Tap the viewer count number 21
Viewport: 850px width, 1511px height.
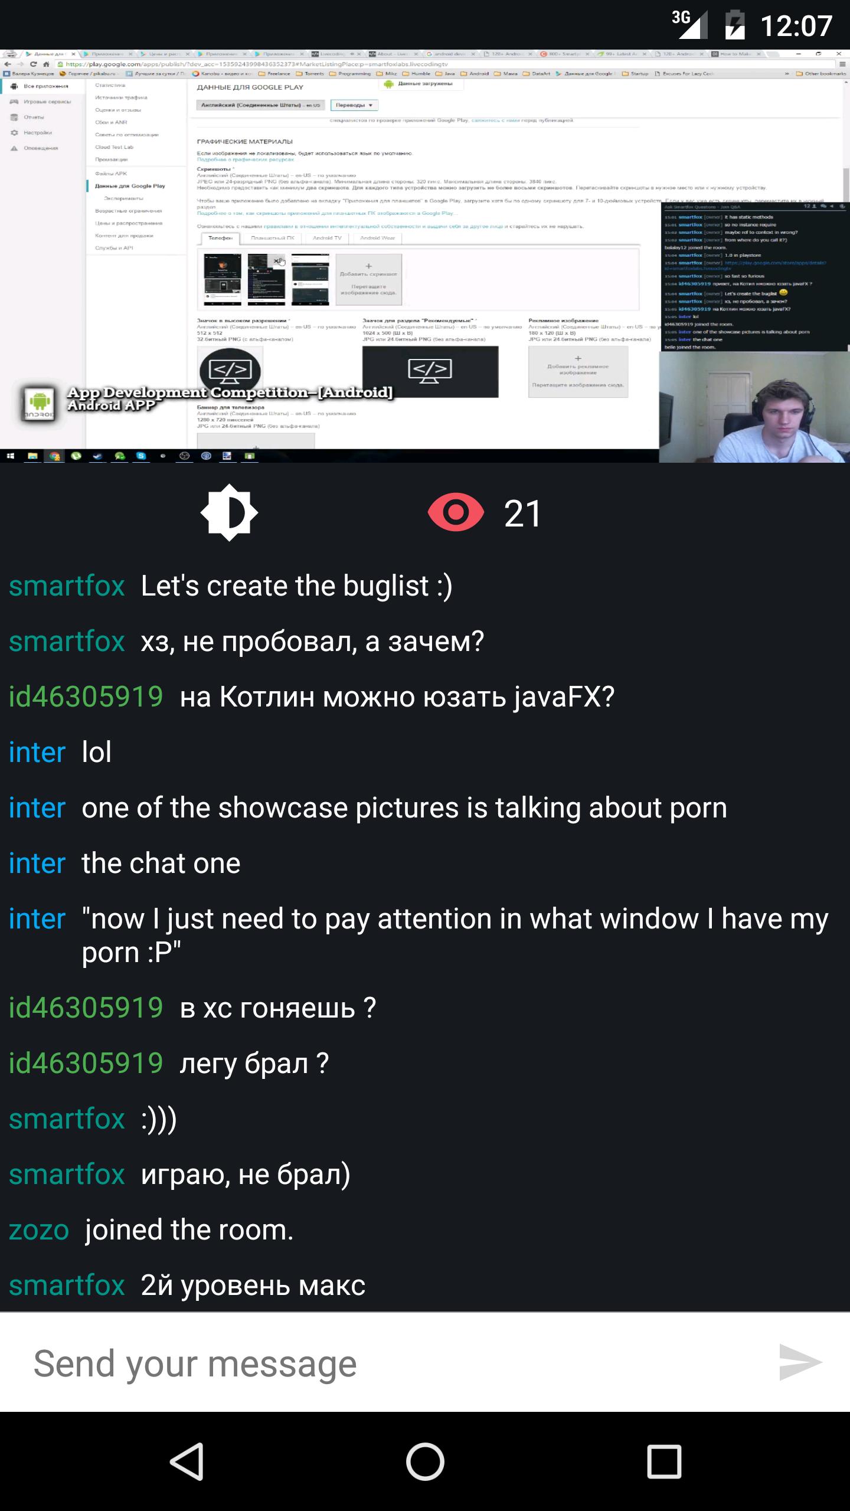pyautogui.click(x=522, y=514)
